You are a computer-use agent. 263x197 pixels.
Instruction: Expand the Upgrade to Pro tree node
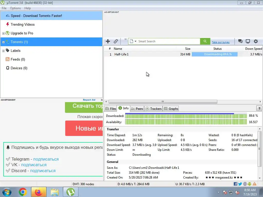pos(3,33)
